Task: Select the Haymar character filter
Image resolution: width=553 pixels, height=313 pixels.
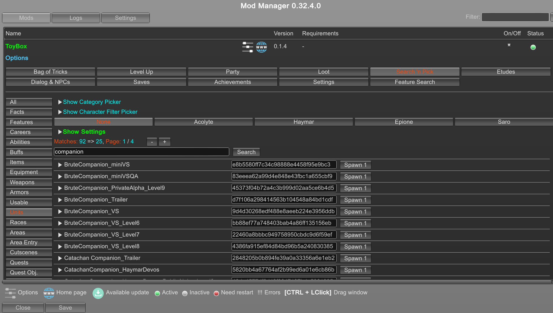Action: [304, 122]
